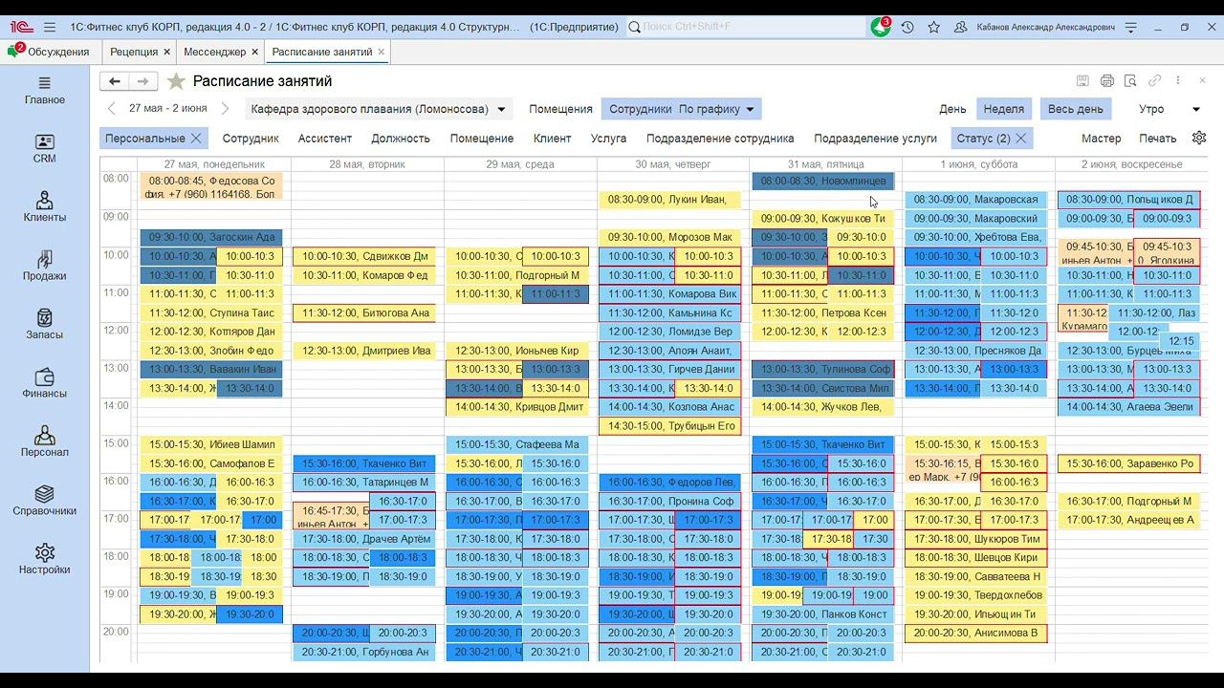Viewport: 1224px width, 688px height.
Task: Open the Продажи sidebar section
Action: click(x=45, y=267)
